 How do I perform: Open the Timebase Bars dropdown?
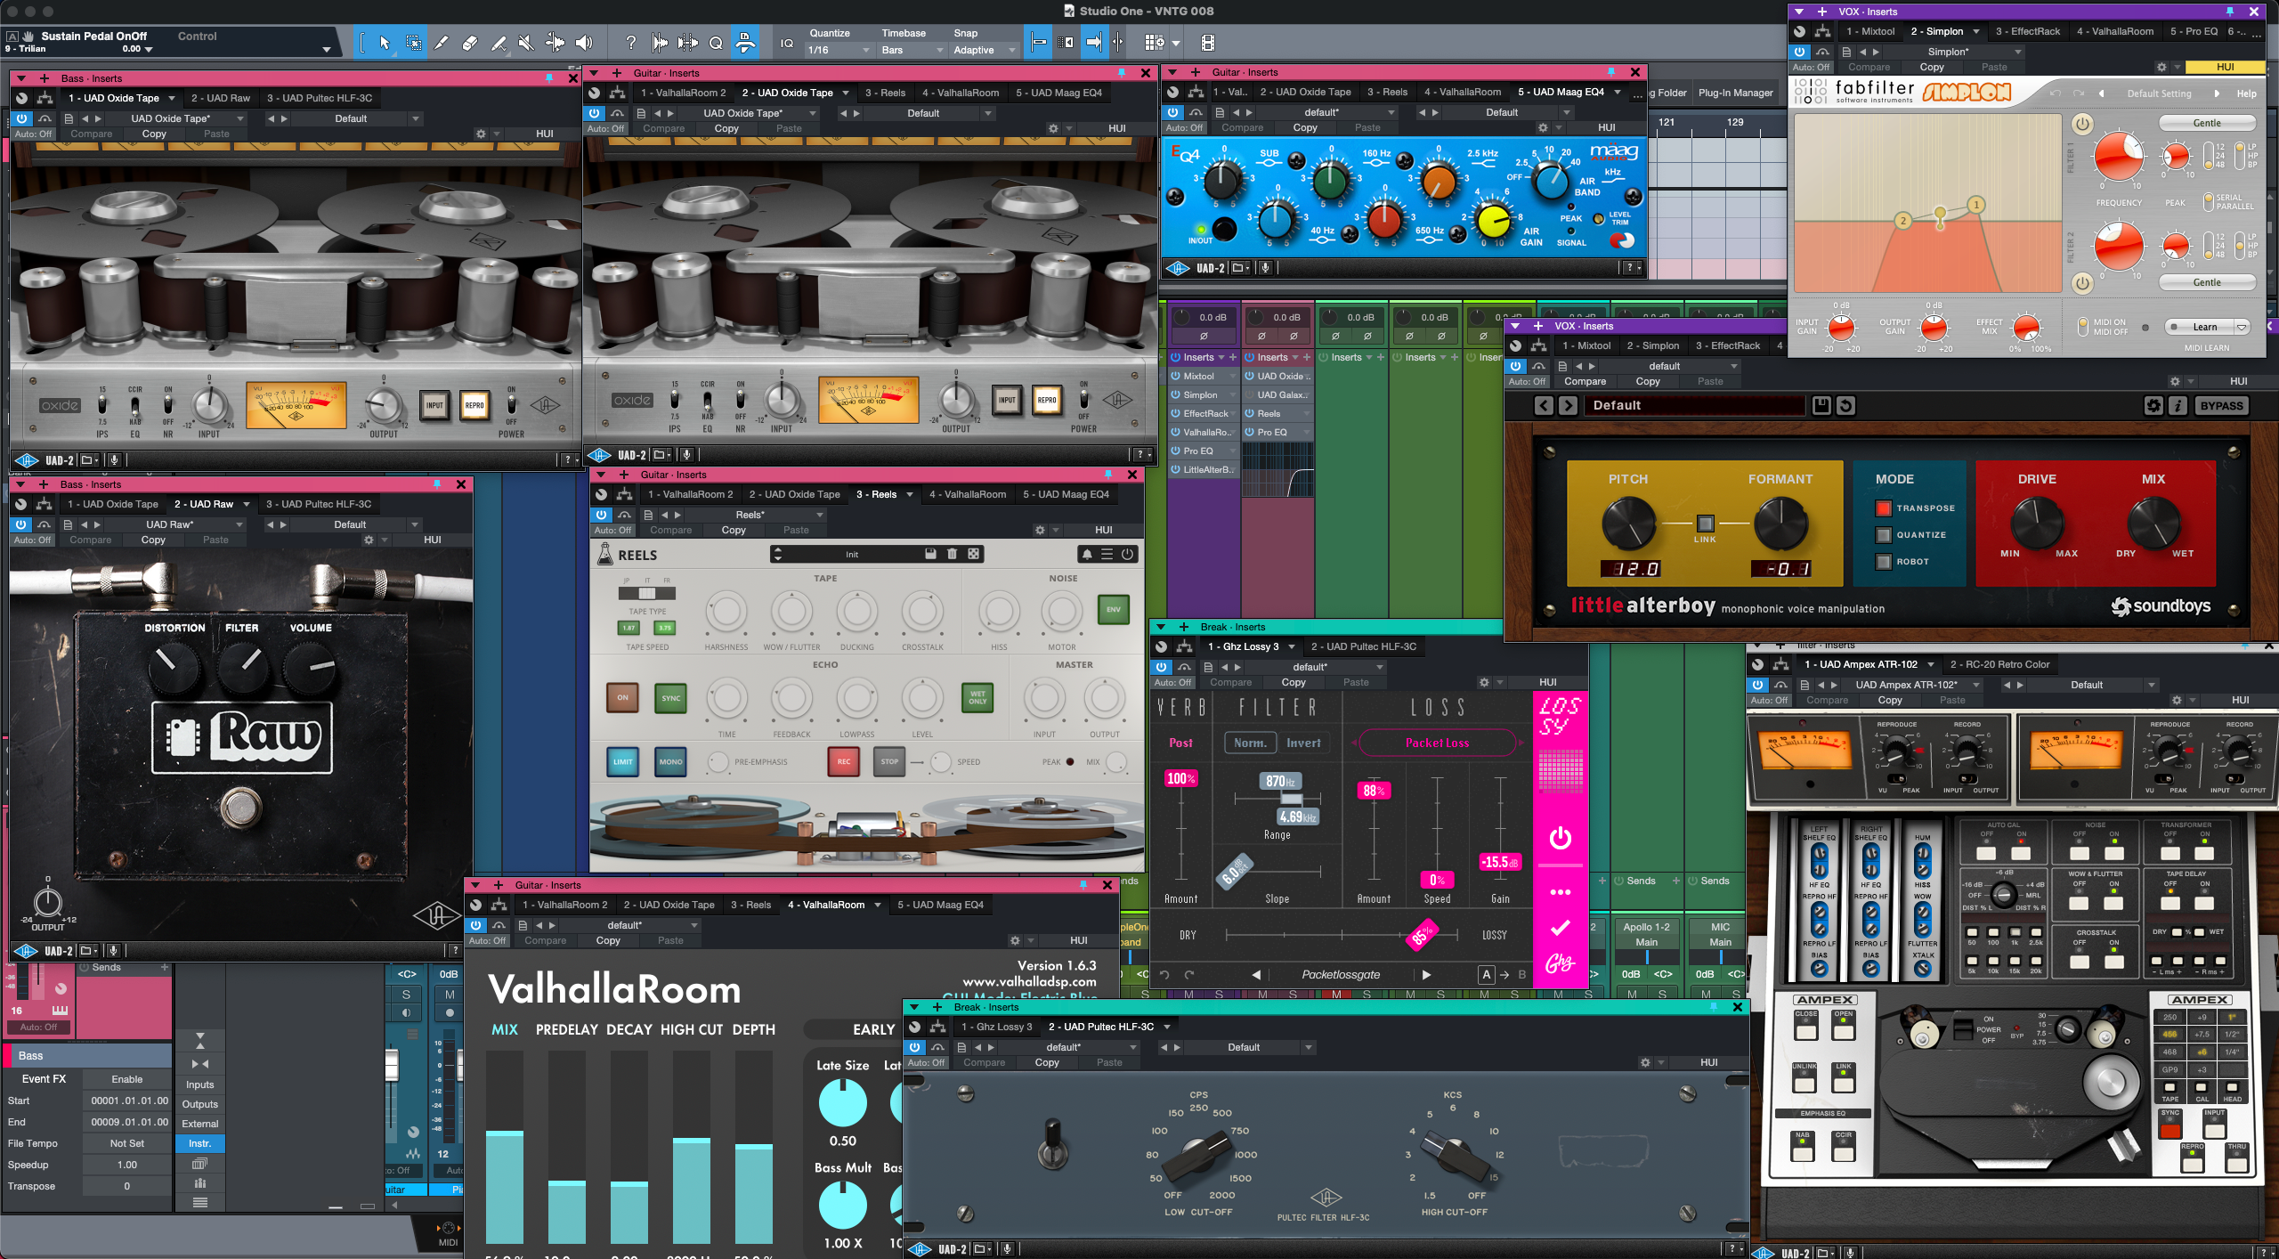(x=912, y=50)
